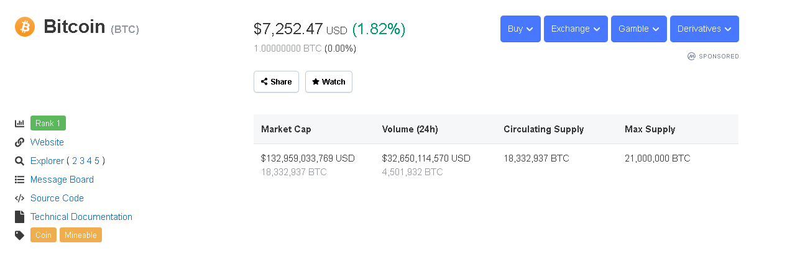Open the Gamble dropdown
805x274 pixels.
coord(638,29)
